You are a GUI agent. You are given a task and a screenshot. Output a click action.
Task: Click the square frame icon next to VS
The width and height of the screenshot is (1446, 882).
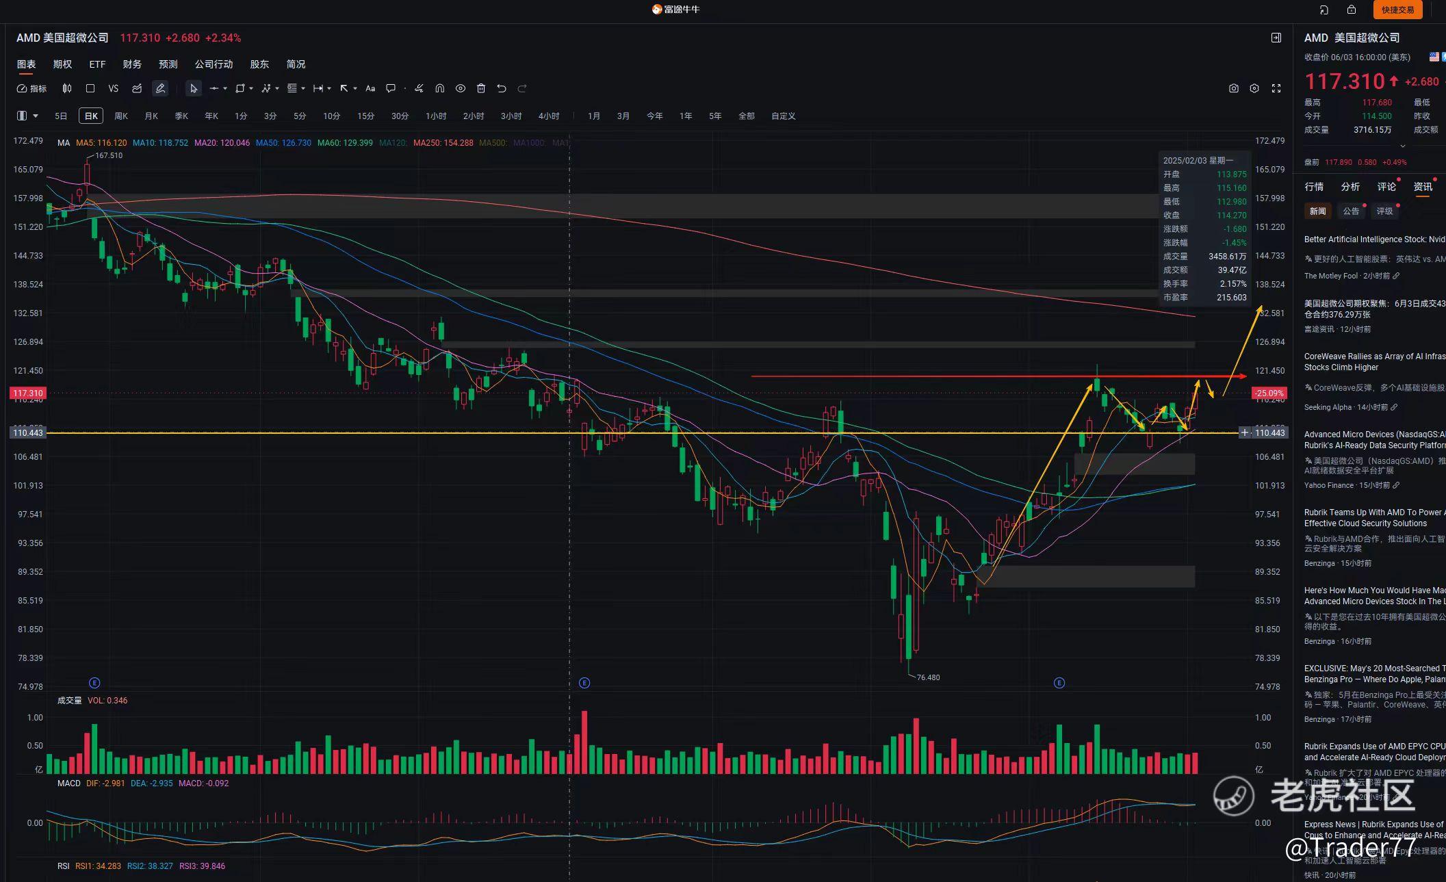click(90, 88)
